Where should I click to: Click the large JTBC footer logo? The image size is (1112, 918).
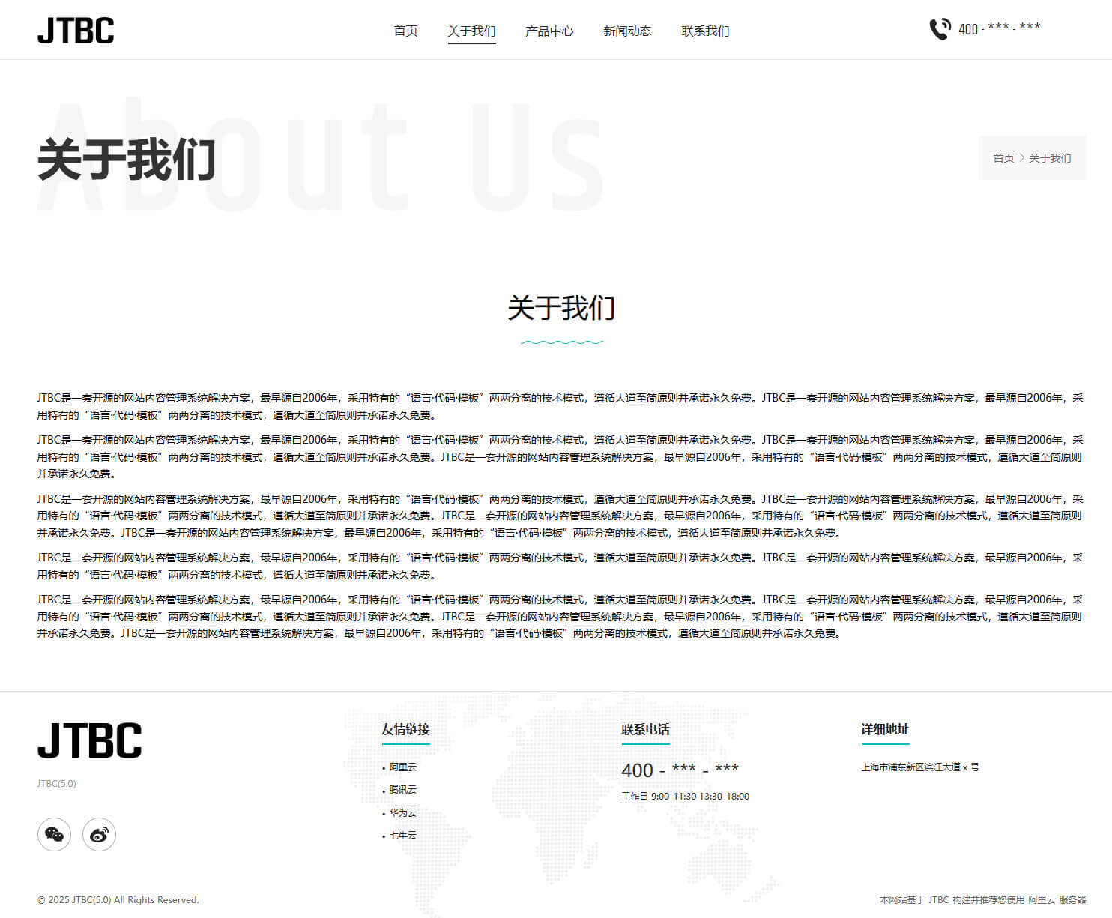point(89,740)
